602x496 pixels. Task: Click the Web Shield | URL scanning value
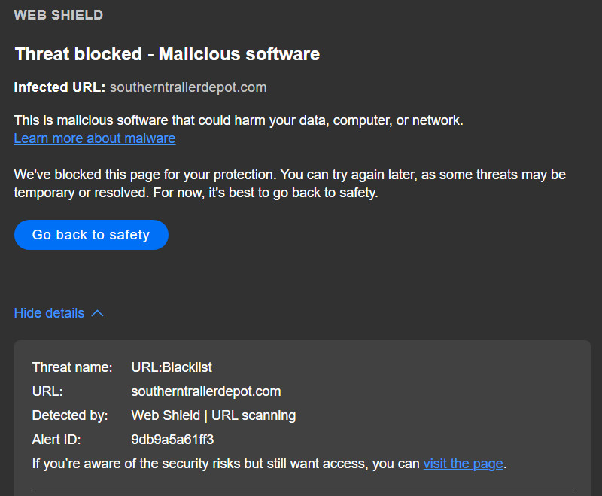(x=213, y=415)
